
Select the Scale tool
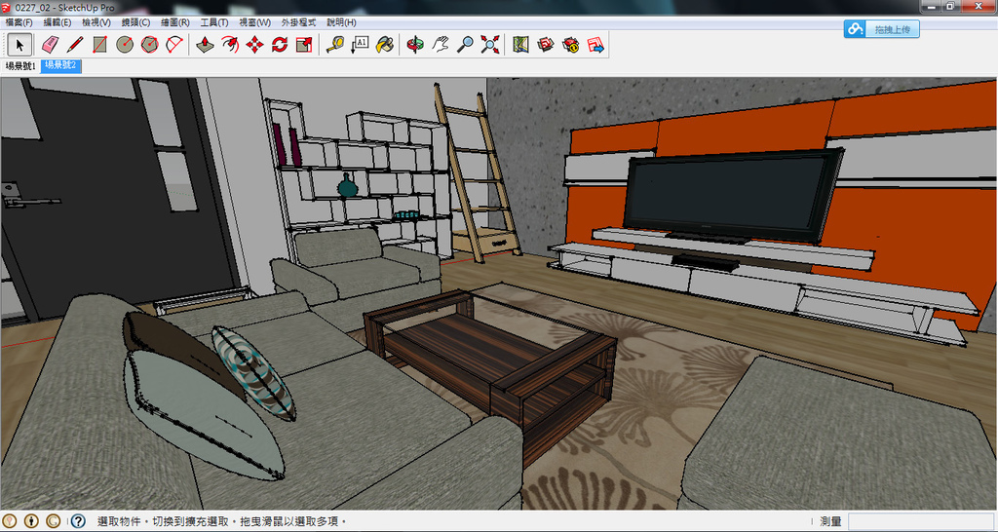[304, 45]
